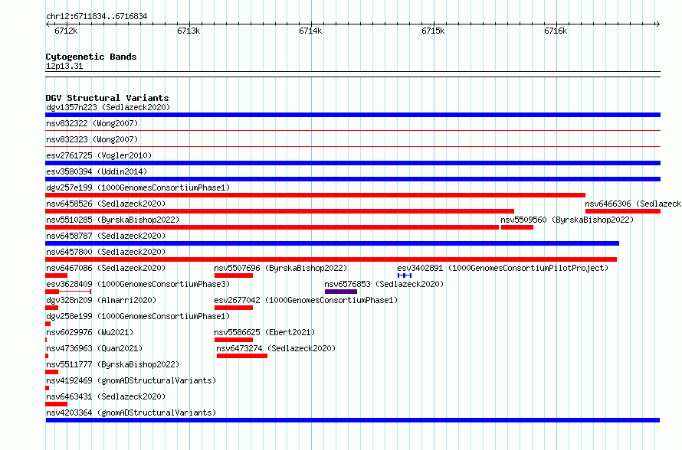Click the nsv6466306 variant label
This screenshot has height=450, width=682.
tap(633, 204)
